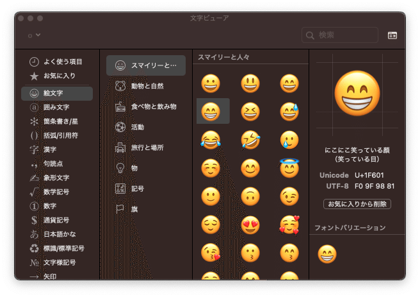Pick the tears of joy emoji

click(211, 140)
